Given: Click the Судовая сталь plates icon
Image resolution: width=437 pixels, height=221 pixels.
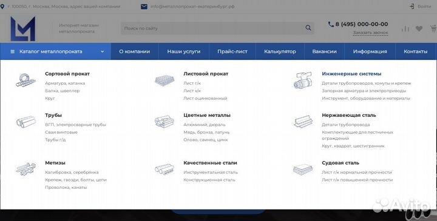Looking at the screenshot, I should point(303,169).
